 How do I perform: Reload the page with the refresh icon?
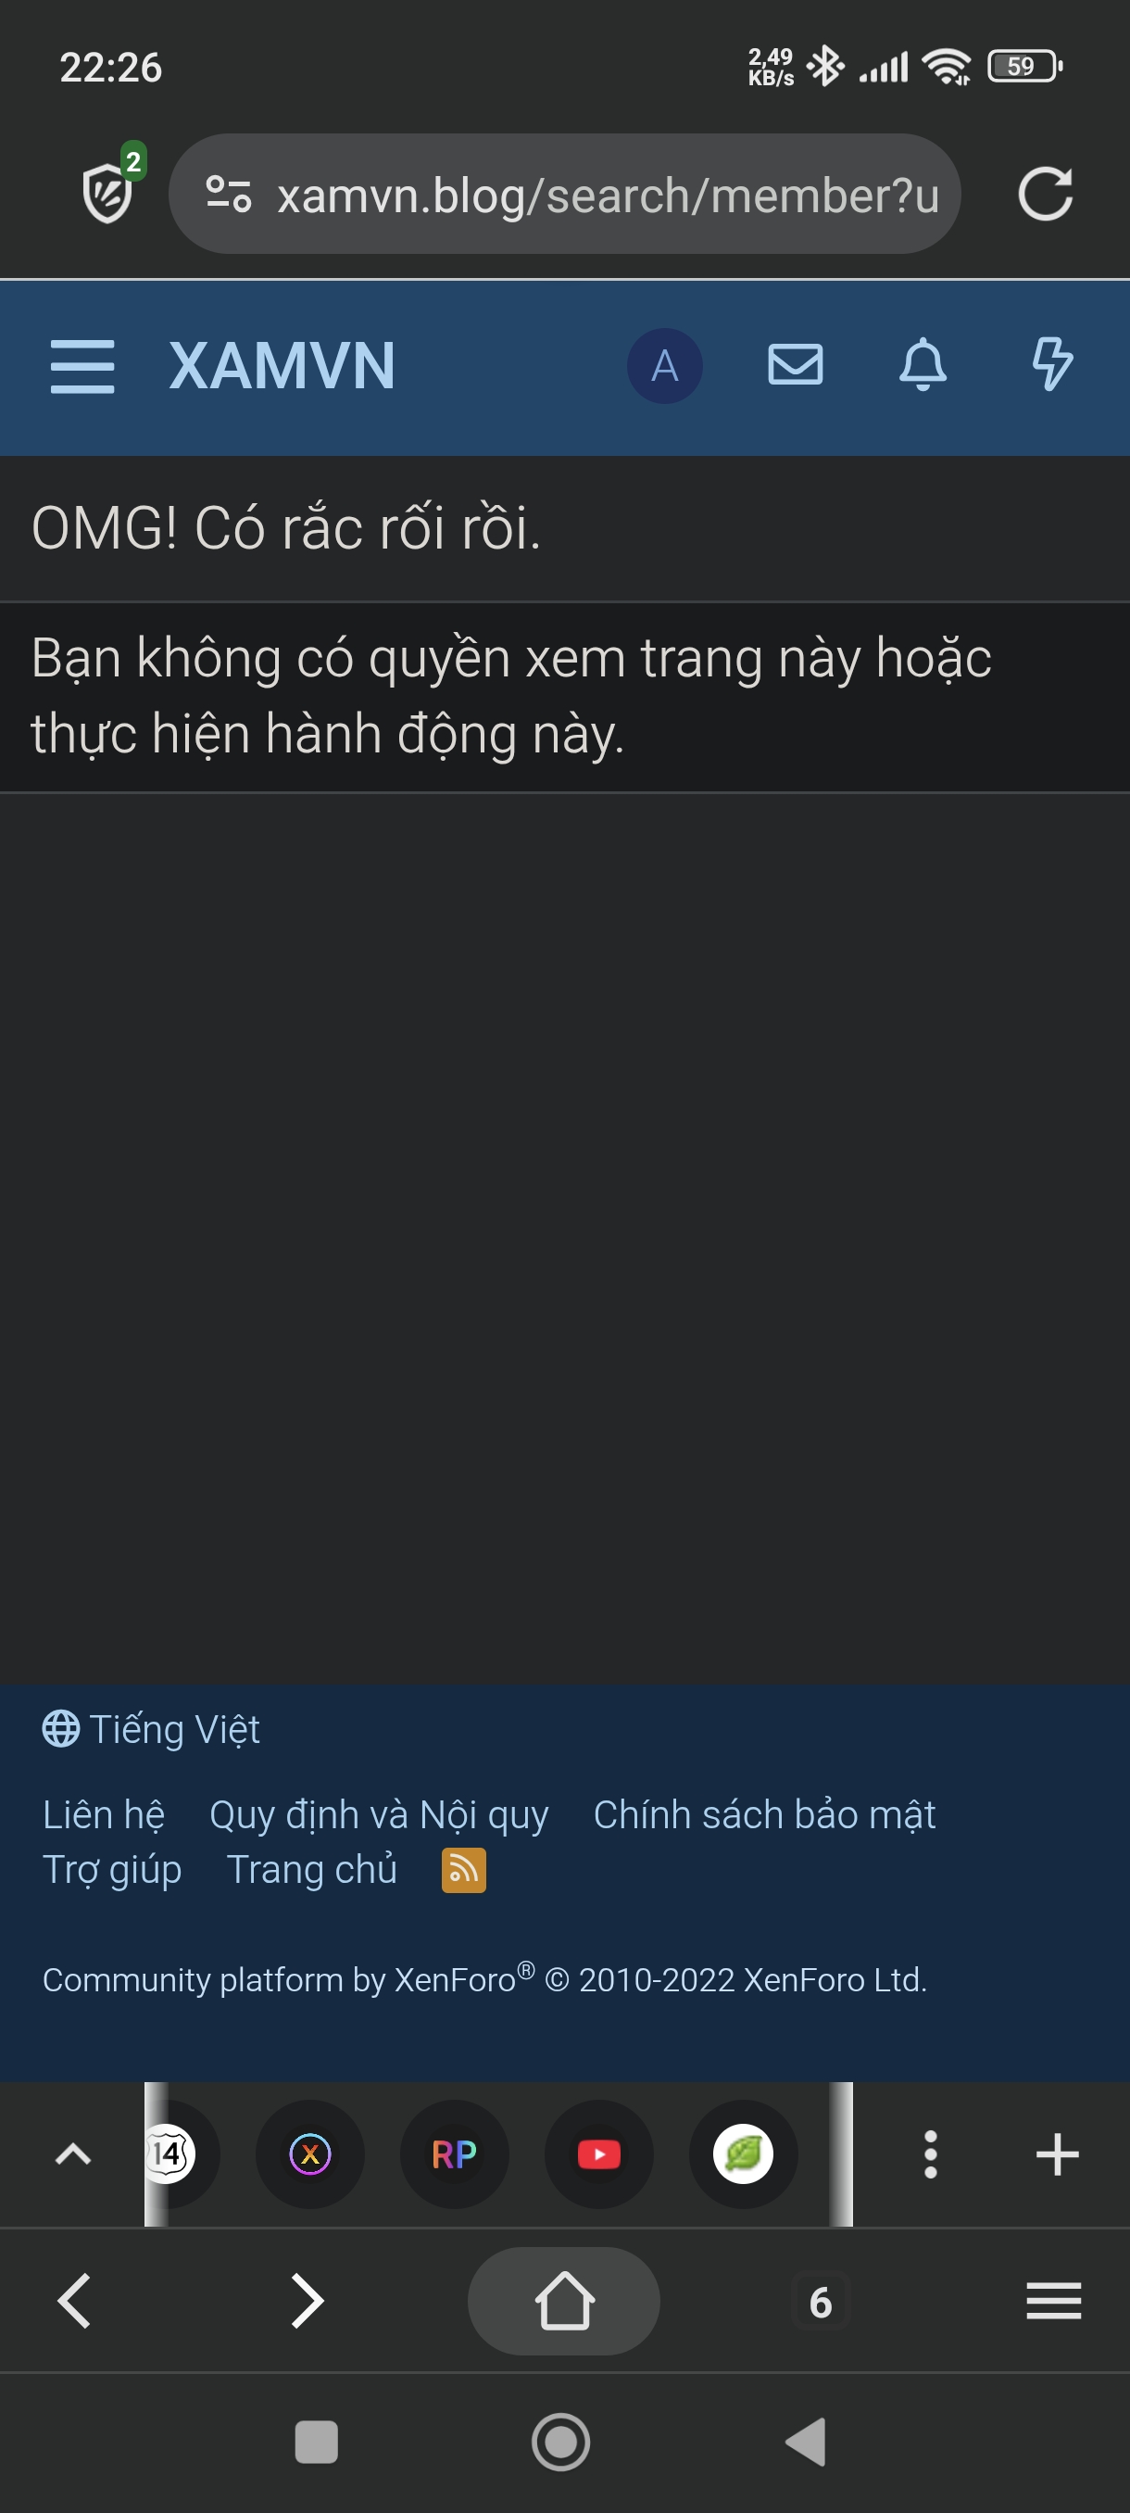[1045, 195]
